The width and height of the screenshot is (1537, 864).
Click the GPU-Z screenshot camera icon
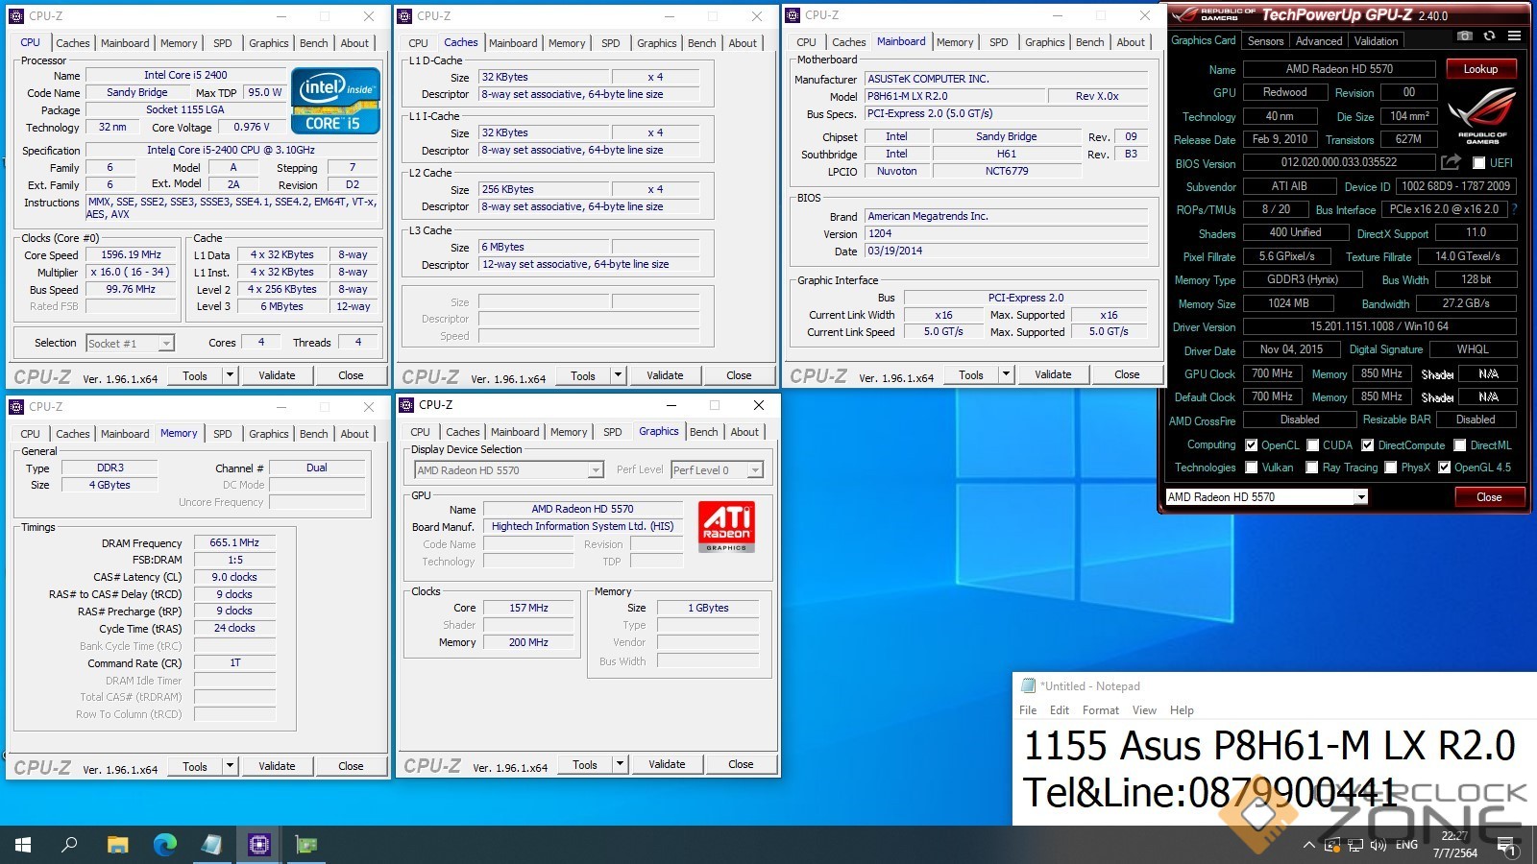(x=1464, y=36)
